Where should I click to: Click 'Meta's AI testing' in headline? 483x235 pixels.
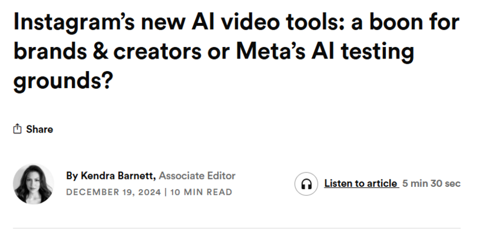pyautogui.click(x=325, y=51)
